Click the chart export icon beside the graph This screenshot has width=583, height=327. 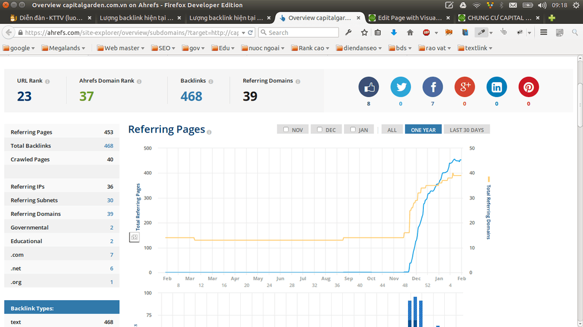click(134, 237)
